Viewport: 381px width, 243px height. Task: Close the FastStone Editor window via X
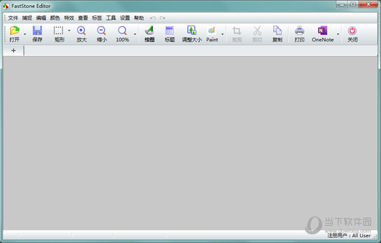pyautogui.click(x=368, y=4)
